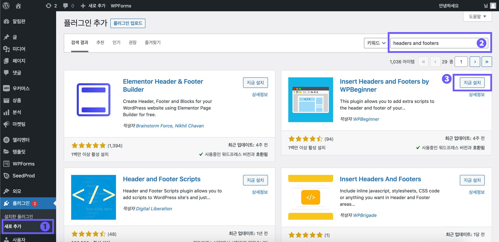Select the 즐겨찾기 tab

(153, 43)
